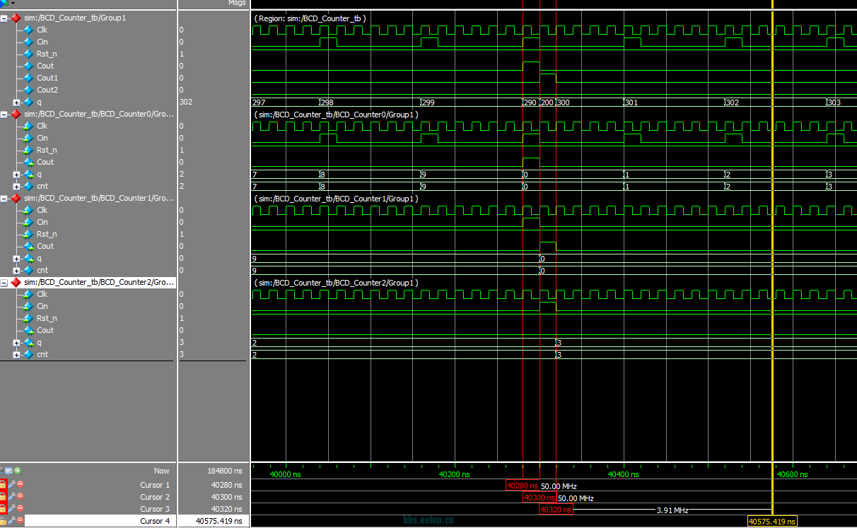The width and height of the screenshot is (857, 528).
Task: Expand the cnt bus in BCD_Counter2 group
Action: (16, 355)
